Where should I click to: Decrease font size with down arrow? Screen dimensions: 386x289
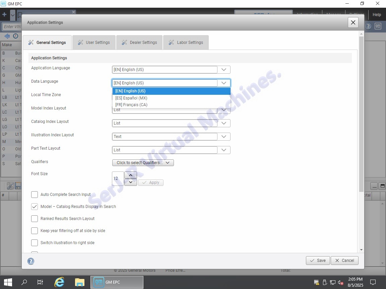click(131, 182)
